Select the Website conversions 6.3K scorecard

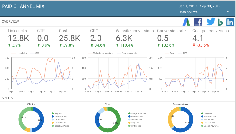tap(134, 38)
